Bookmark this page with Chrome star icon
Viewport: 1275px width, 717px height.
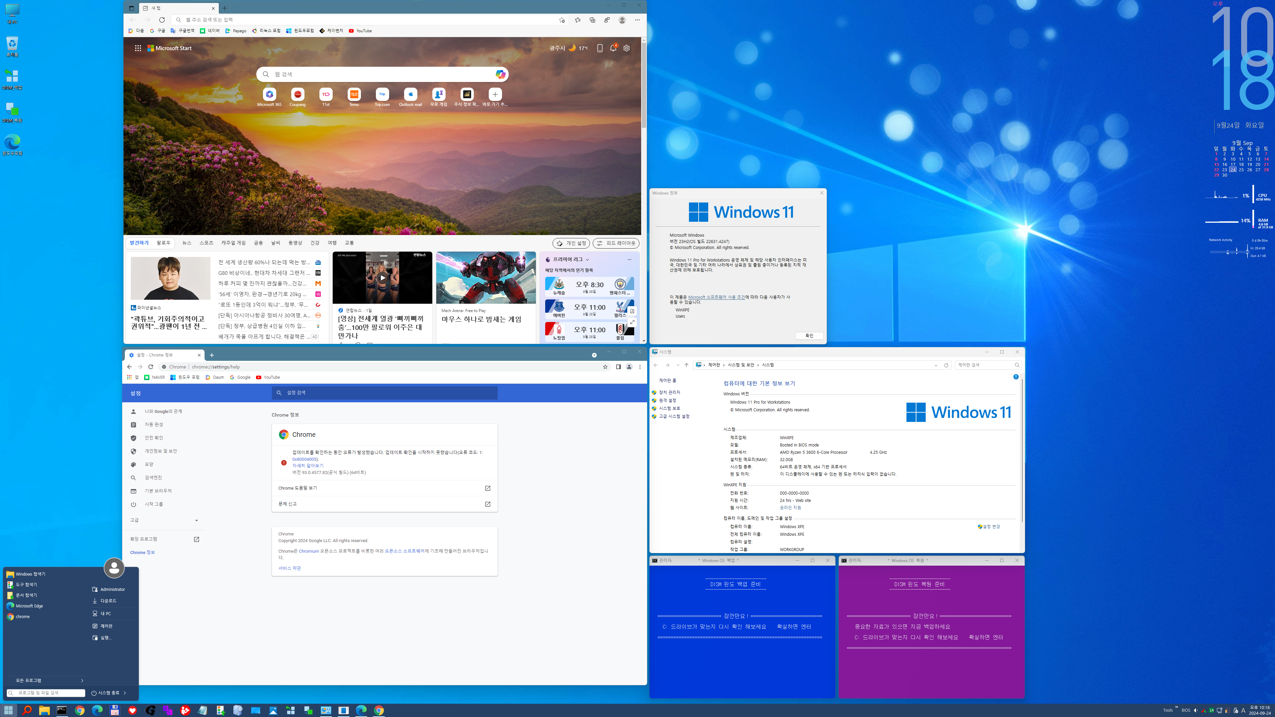[x=605, y=367]
